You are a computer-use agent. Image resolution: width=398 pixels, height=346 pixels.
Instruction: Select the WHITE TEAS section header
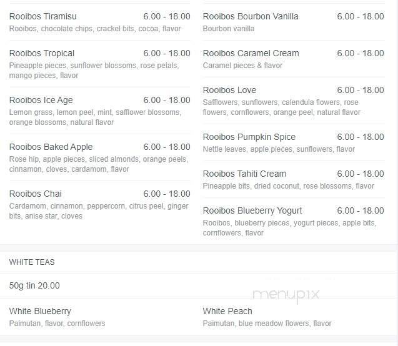point(32,262)
